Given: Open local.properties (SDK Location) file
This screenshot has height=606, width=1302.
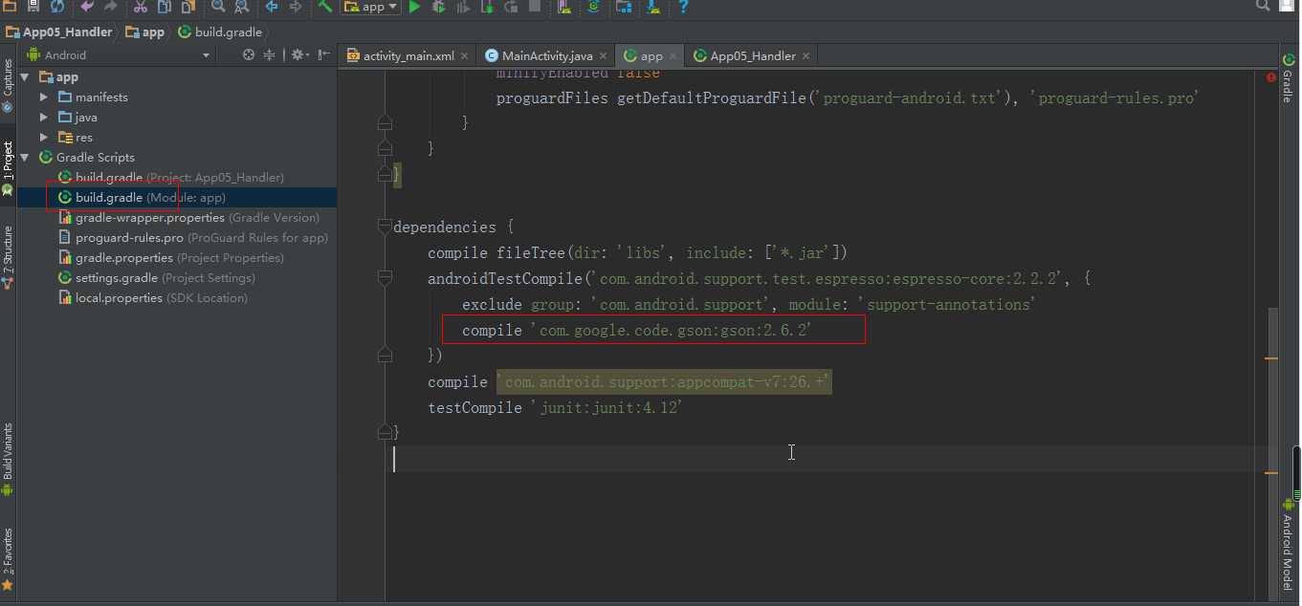Looking at the screenshot, I should tap(152, 297).
